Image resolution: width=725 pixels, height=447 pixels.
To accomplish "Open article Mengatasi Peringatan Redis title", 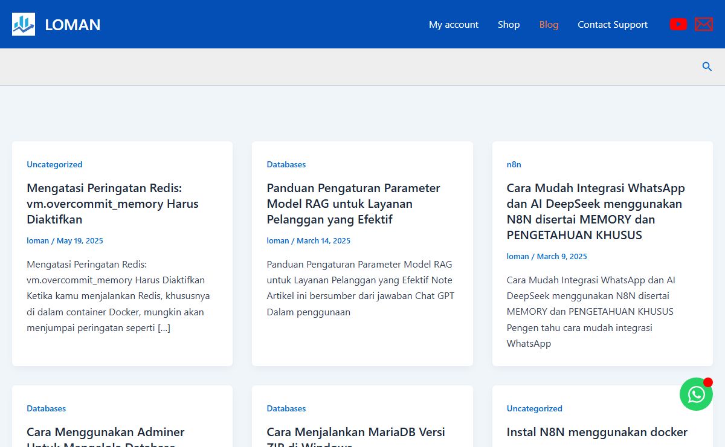I will [112, 204].
